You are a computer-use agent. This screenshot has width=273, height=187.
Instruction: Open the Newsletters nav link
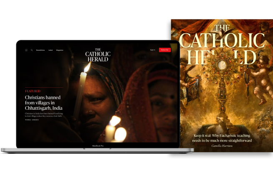[x=40, y=50]
